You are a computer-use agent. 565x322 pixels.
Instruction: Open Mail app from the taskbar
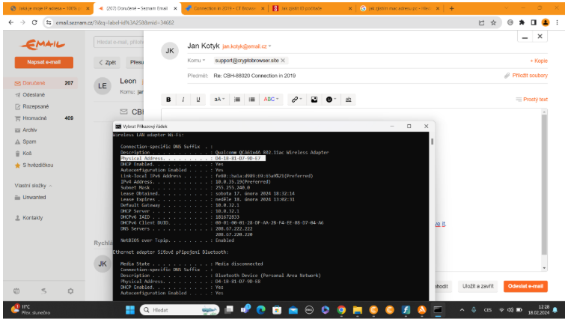(293, 310)
